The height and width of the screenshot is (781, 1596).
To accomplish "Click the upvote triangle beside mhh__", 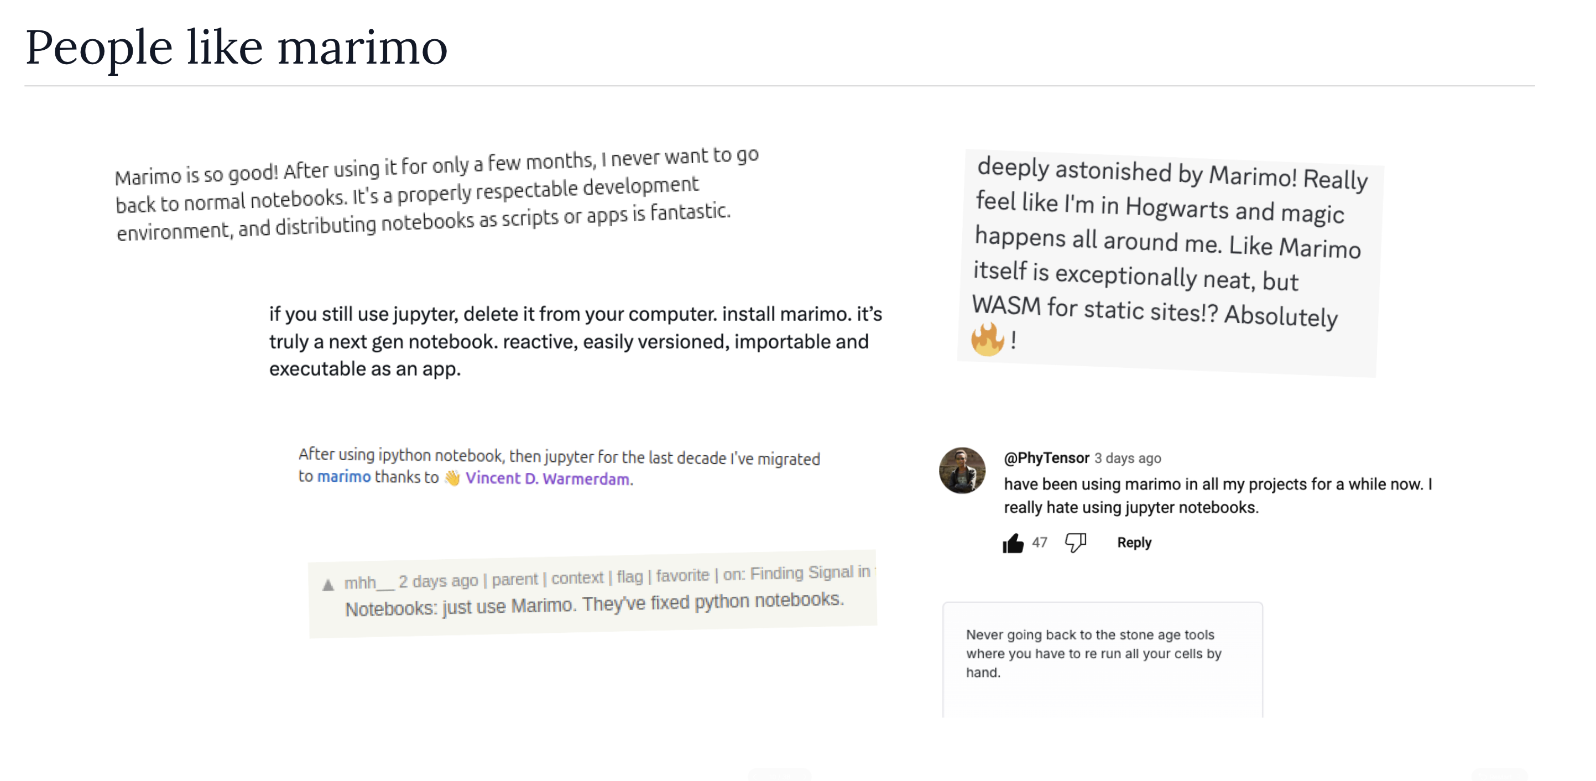I will [x=328, y=585].
